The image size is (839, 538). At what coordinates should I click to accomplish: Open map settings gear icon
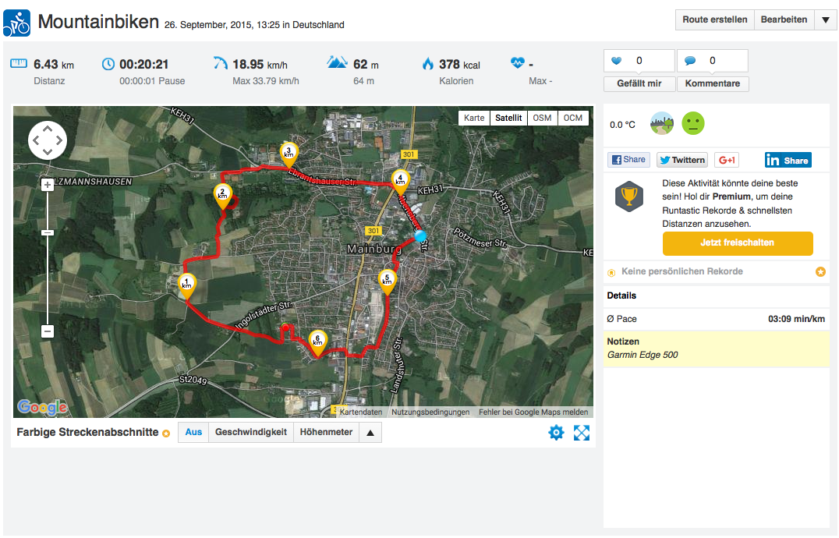[x=557, y=433]
